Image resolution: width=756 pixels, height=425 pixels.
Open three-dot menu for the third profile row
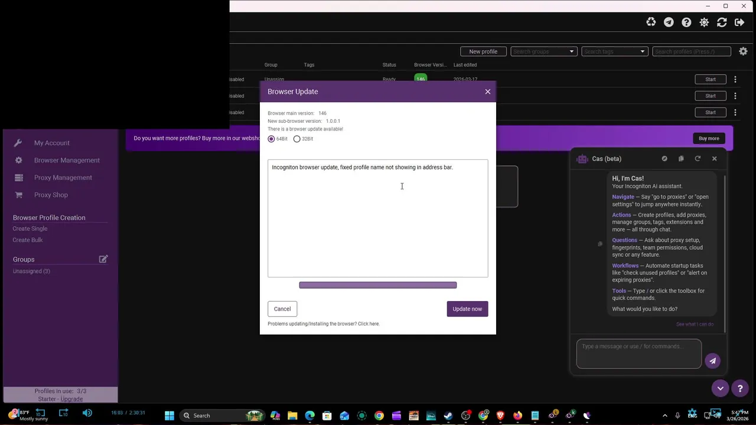coord(735,112)
